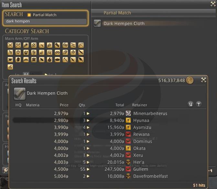Pick the anvil crafting tools category icon
Image resolution: width=217 pixels, height=189 pixels.
coord(10,60)
